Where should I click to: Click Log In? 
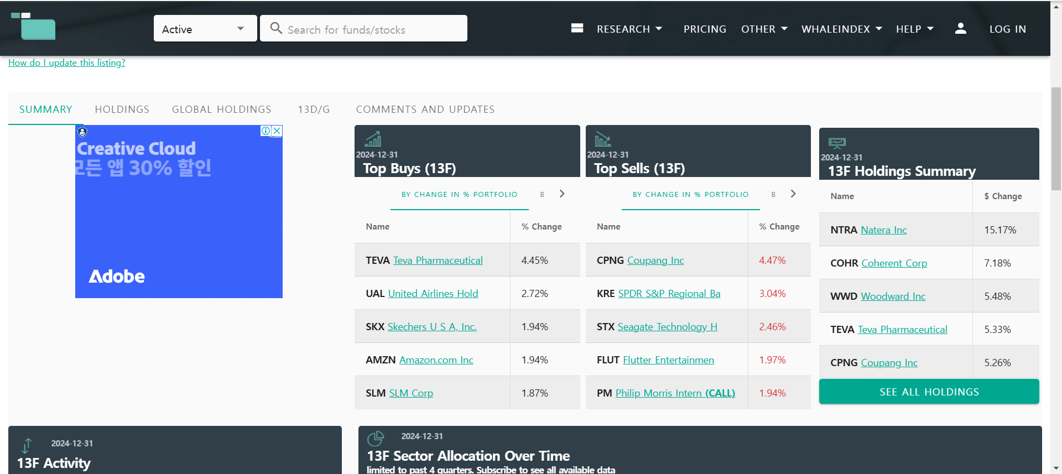(x=1007, y=29)
